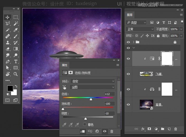Lock layer position
The width and height of the screenshot is (186, 137).
pyautogui.click(x=147, y=36)
